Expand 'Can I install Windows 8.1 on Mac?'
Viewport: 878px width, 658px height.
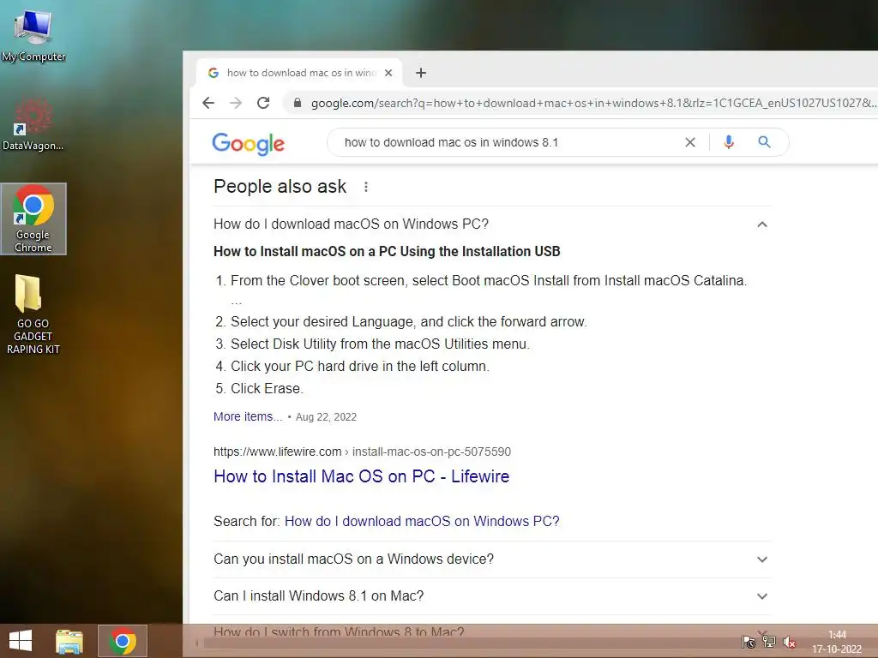coord(492,596)
